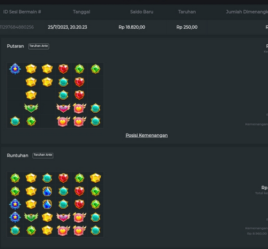The height and width of the screenshot is (249, 268).
Task: Click green winged heart multiplier in Runtuhan grid
Action: (x=31, y=217)
